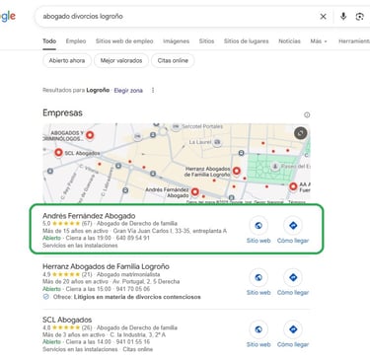Open Herranz Abogados de Familia Logroño listing
The image size is (370, 361).
coord(106,266)
